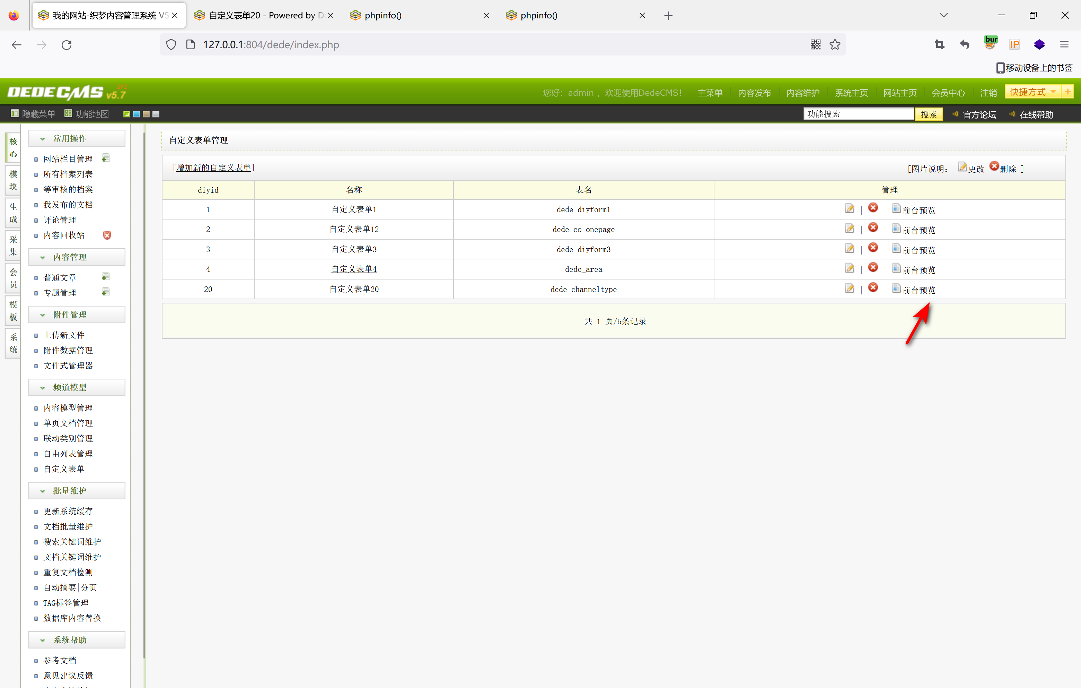Click red delete icon for 自定义表单12
This screenshot has height=688, width=1081.
click(873, 228)
